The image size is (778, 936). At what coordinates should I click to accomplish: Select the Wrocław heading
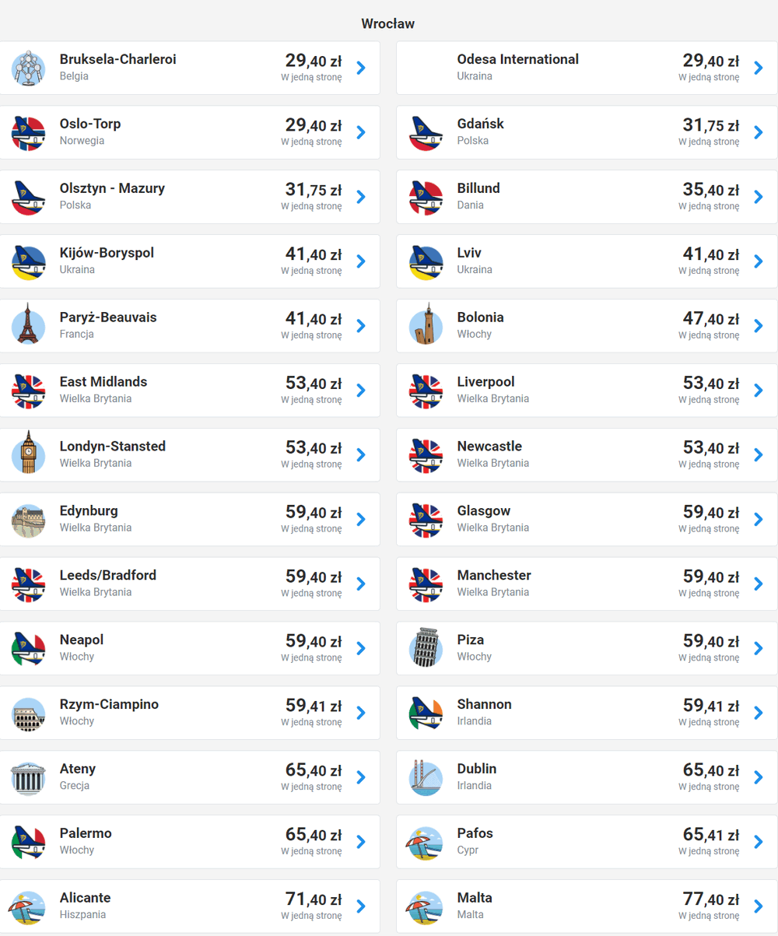click(388, 23)
